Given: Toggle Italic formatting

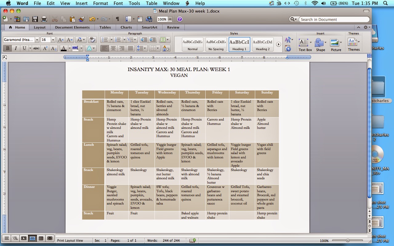Looking at the screenshot, I should (16, 48).
